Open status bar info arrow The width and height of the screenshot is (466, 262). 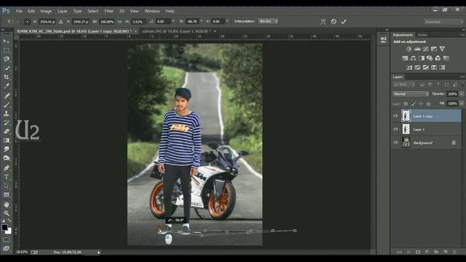[x=99, y=253]
